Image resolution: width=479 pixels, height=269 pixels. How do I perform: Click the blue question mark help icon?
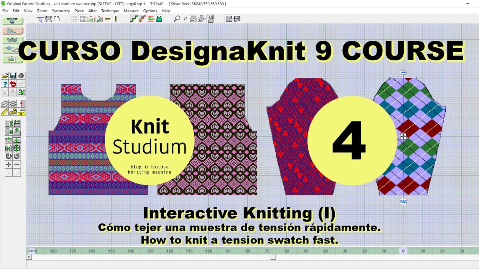4,84
